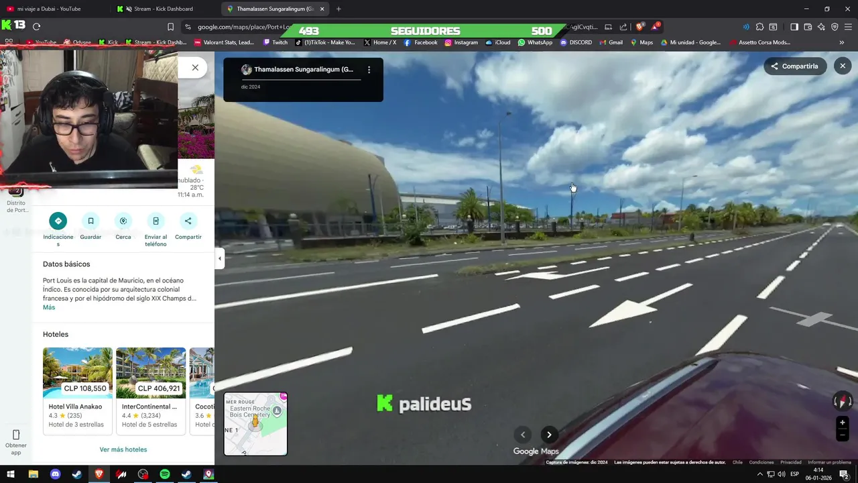The image size is (858, 483).
Task: Open InterContinental hotel card
Action: (151, 391)
